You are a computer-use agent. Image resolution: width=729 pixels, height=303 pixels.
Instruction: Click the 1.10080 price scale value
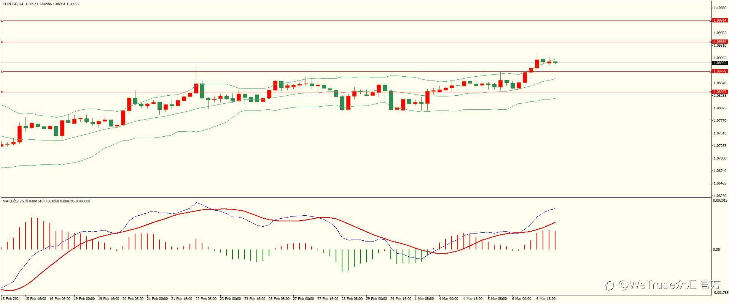(x=720, y=8)
